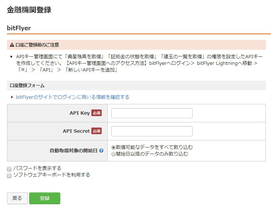Open the bitFlyerのサイトでログインに用いる情報を確認する link
Viewport: 271px width, 209px height.
[x=72, y=97]
